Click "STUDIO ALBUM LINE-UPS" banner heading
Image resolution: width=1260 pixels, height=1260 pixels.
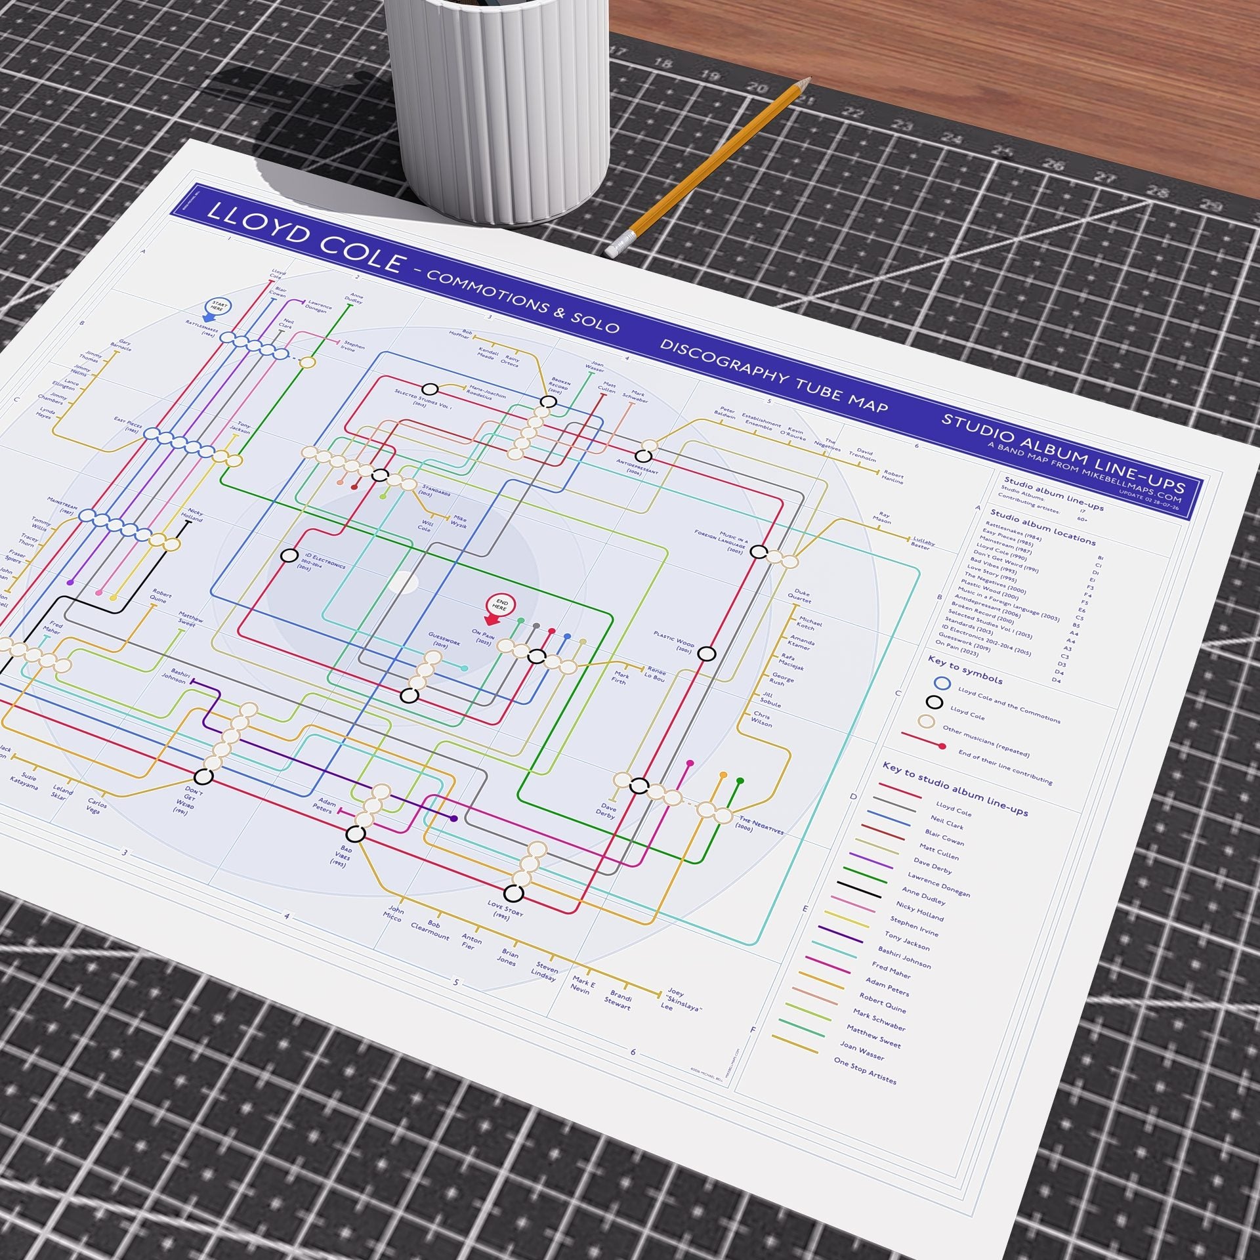[x=1064, y=455]
